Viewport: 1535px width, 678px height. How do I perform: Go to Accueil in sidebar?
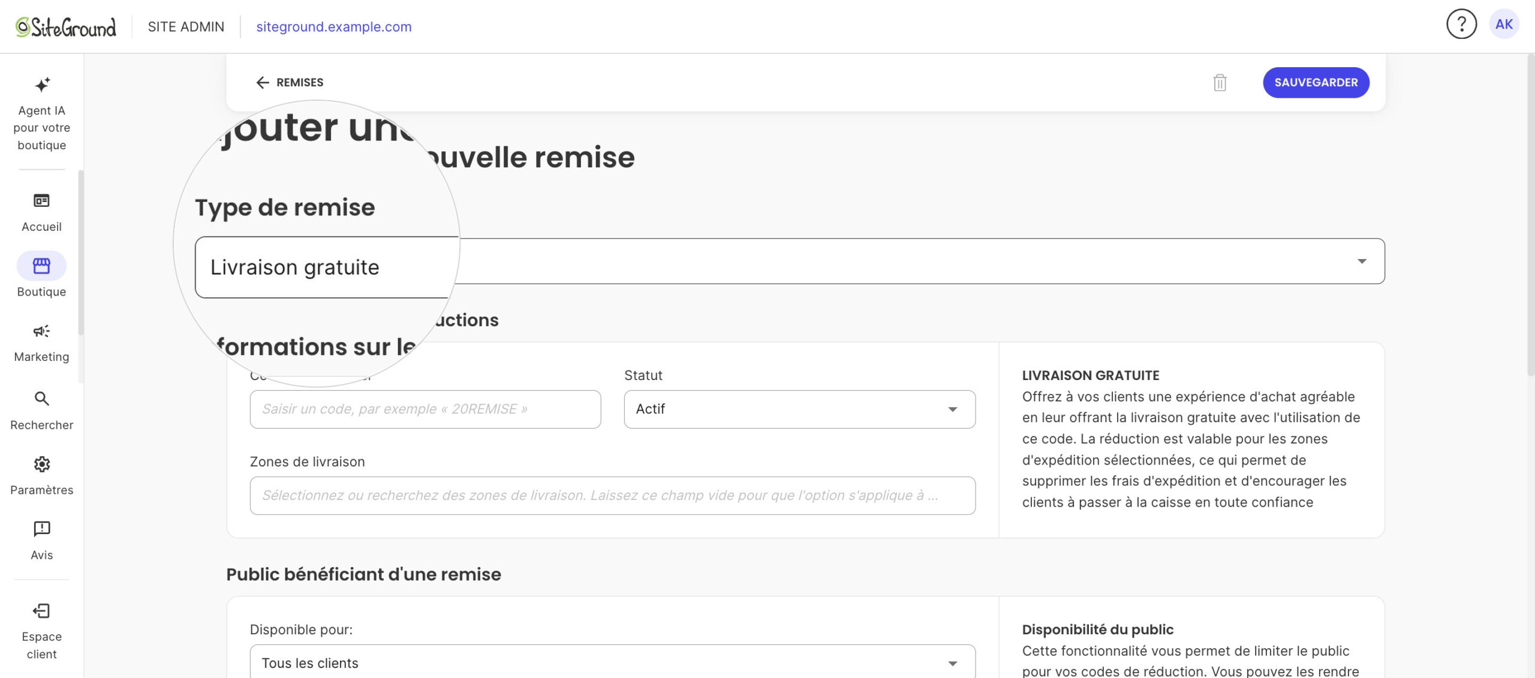click(41, 212)
